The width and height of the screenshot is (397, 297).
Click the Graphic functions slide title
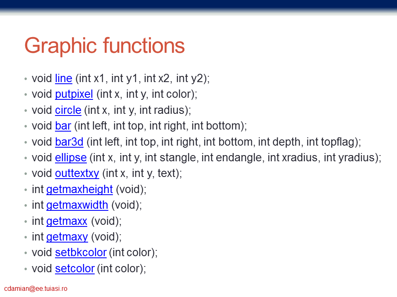pyautogui.click(x=105, y=46)
